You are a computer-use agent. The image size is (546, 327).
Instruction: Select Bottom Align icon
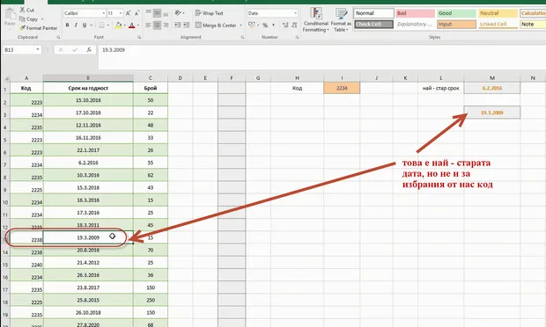pos(166,13)
